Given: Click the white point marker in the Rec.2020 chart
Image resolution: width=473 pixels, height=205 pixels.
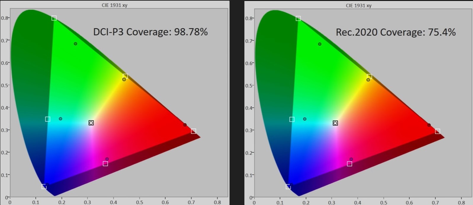Looking at the screenshot, I should (x=335, y=123).
